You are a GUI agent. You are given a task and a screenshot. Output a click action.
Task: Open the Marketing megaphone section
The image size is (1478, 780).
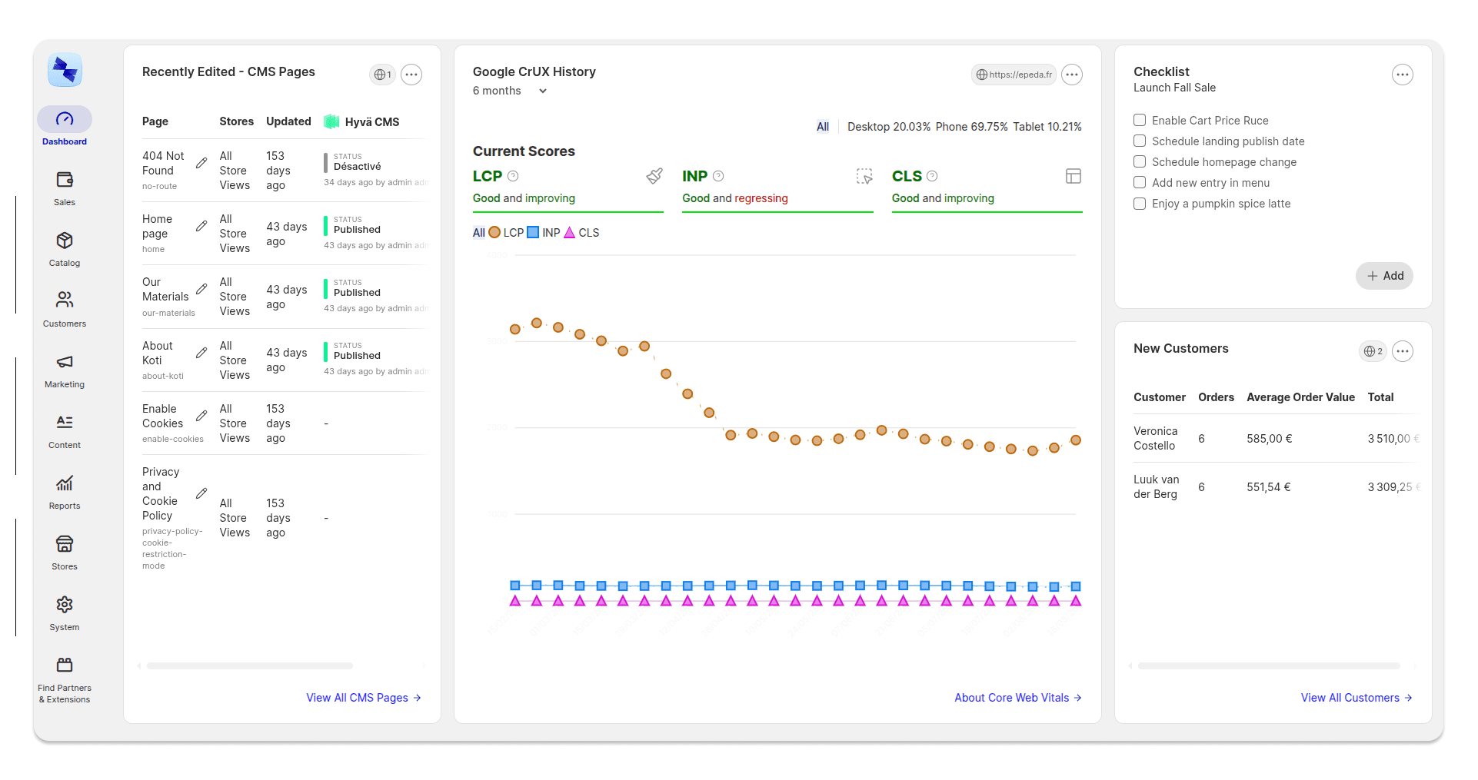point(65,370)
